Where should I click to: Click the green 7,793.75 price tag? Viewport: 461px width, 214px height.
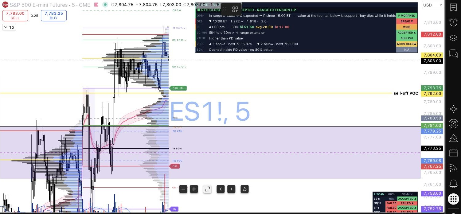tap(432, 88)
